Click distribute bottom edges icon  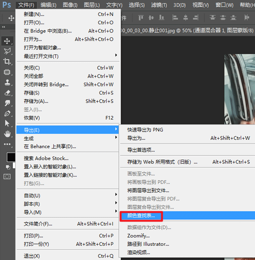(233, 17)
